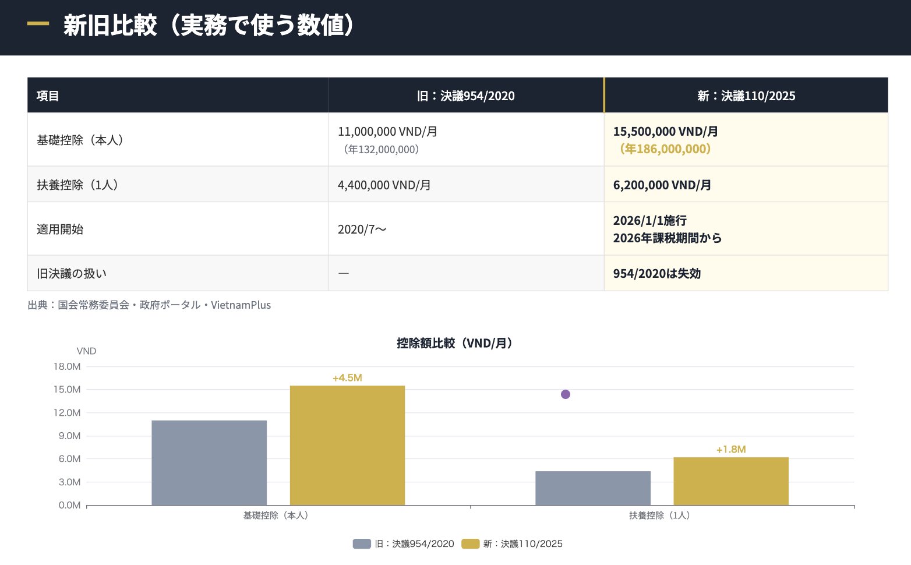This screenshot has height=565, width=911.
Task: Select the gray bar for 基礎控除（本人）
Action: [209, 462]
